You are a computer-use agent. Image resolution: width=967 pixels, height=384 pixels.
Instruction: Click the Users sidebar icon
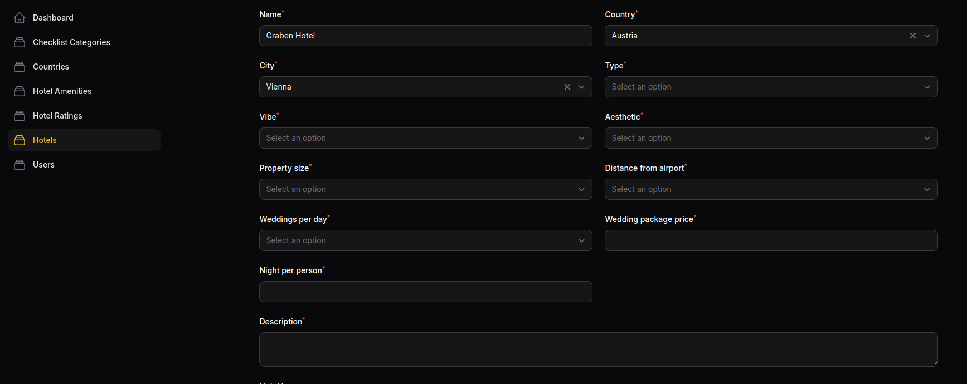tap(20, 165)
